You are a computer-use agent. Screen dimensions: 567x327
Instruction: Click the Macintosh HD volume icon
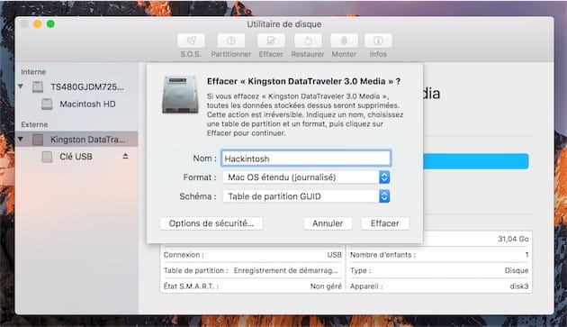click(47, 104)
